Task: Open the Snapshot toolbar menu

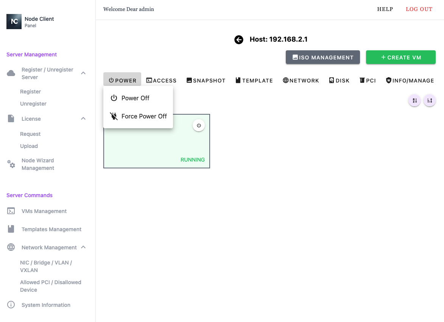Action: pos(206,81)
